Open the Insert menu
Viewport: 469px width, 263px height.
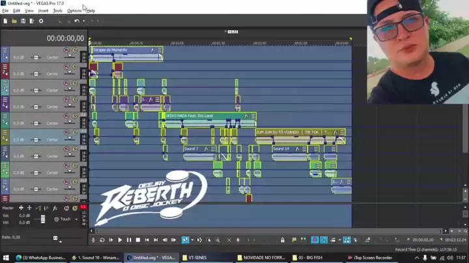click(x=43, y=11)
